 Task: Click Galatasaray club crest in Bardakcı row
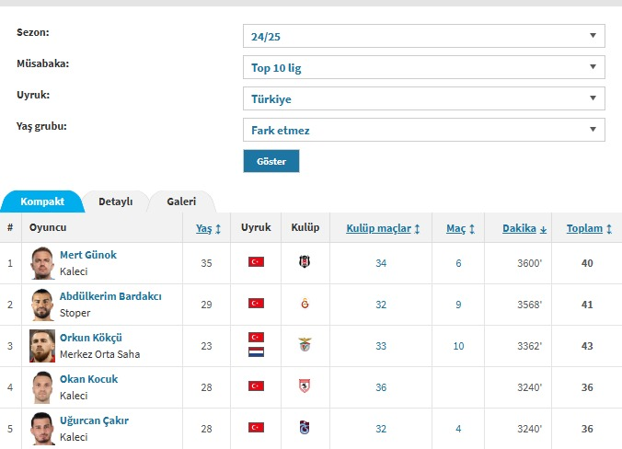pos(305,304)
